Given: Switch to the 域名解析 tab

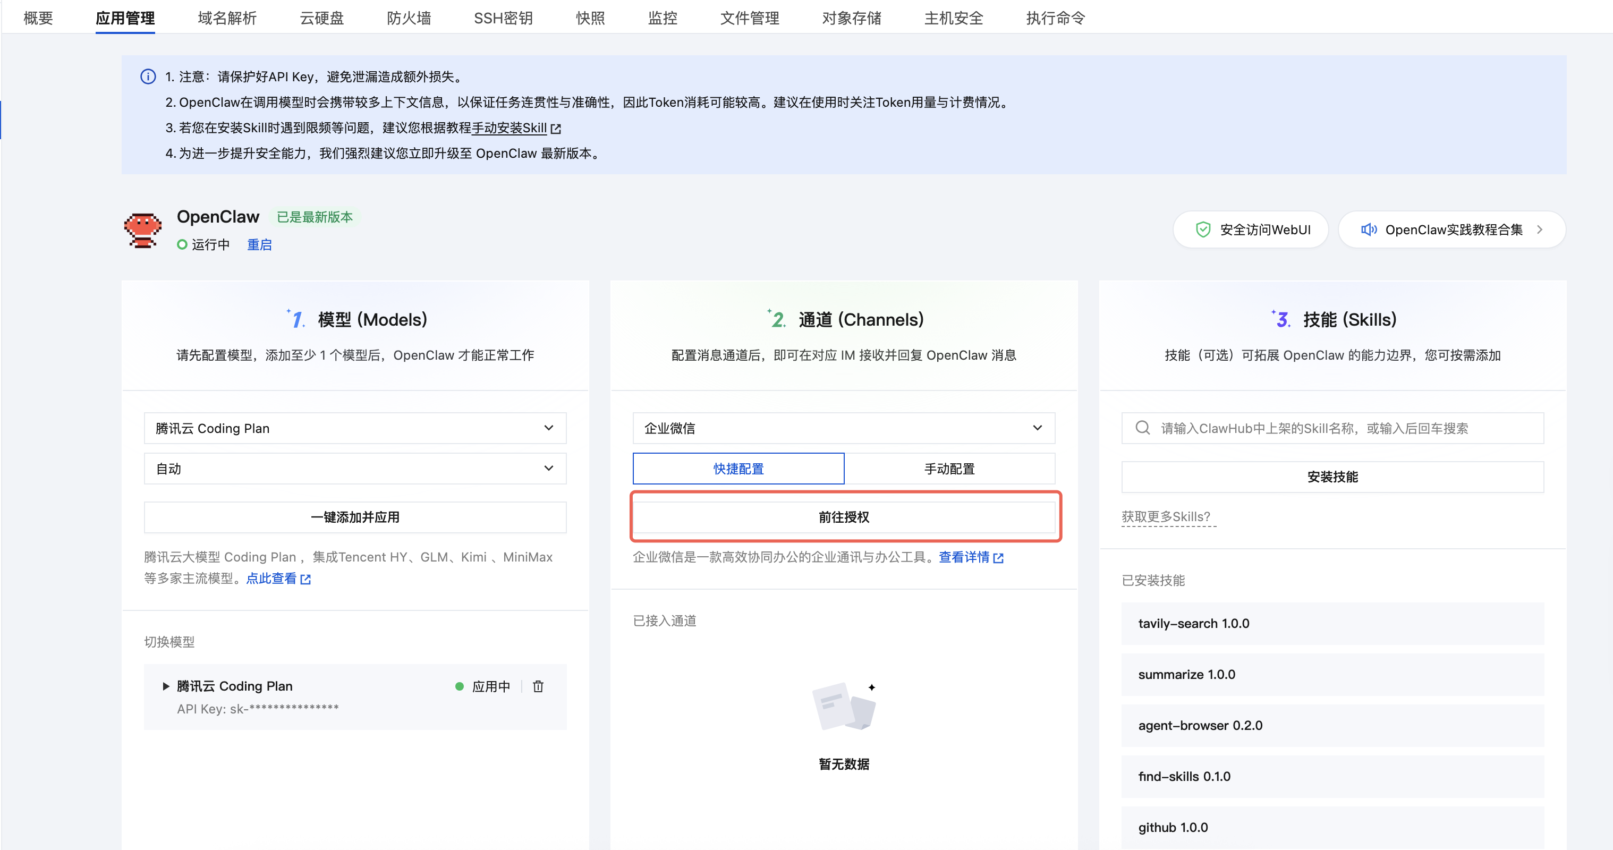Looking at the screenshot, I should tap(227, 18).
